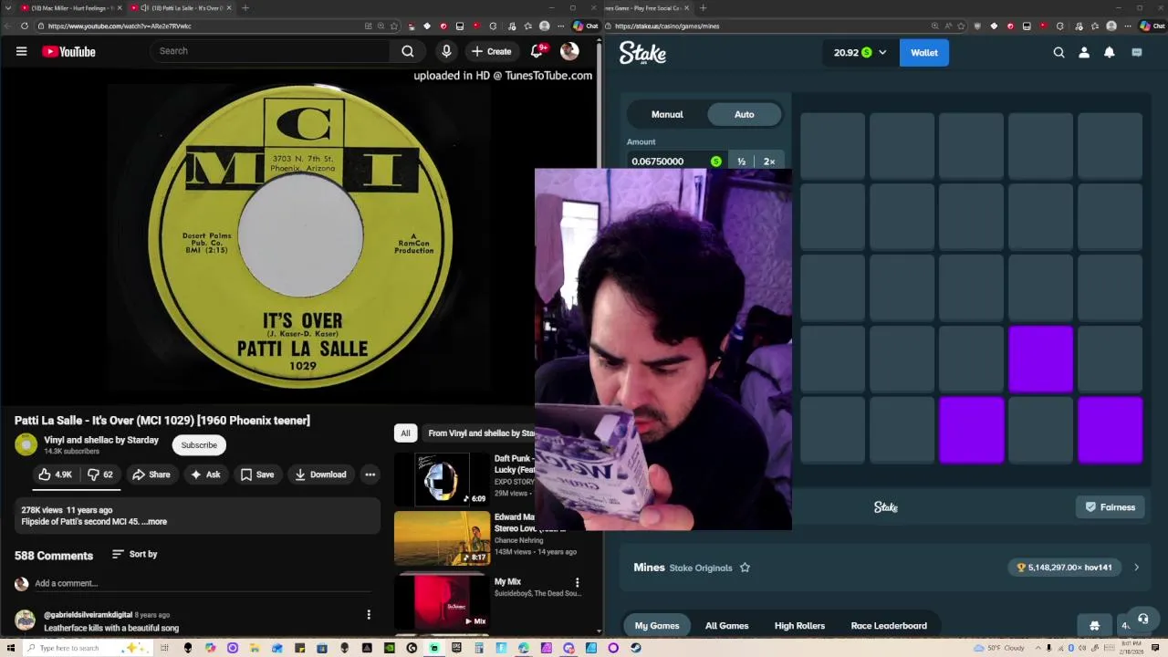The width and height of the screenshot is (1168, 657).
Task: Open the My Games tab
Action: click(657, 626)
